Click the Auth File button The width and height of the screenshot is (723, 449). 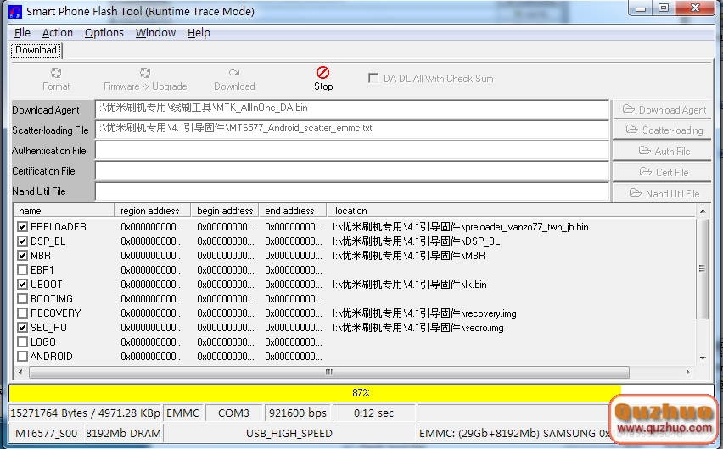[x=662, y=151]
